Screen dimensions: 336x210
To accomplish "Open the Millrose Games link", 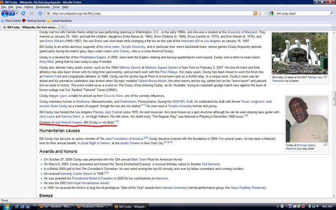I will coord(130,68).
